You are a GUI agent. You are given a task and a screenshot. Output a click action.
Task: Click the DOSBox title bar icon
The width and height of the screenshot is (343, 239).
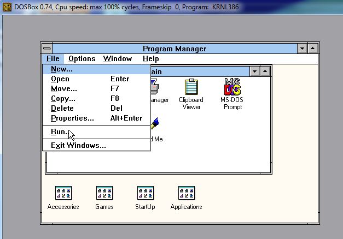click(7, 7)
